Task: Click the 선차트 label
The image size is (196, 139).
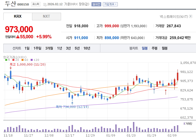Action: click(x=17, y=48)
